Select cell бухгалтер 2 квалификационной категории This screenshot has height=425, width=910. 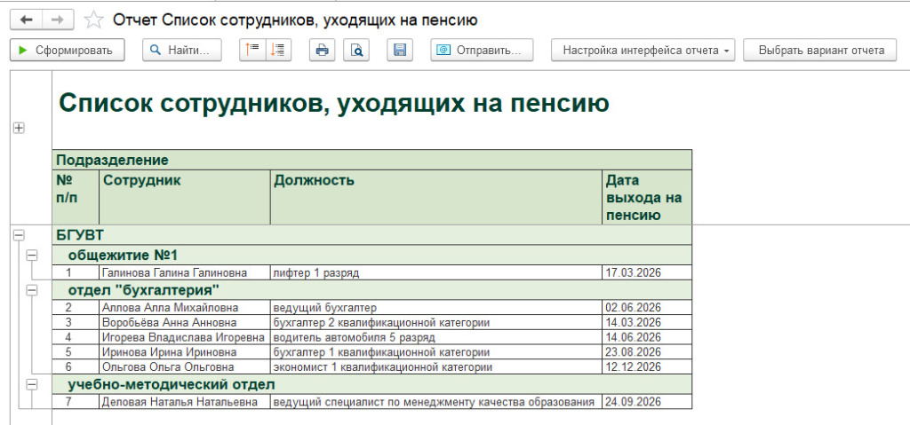click(x=435, y=322)
